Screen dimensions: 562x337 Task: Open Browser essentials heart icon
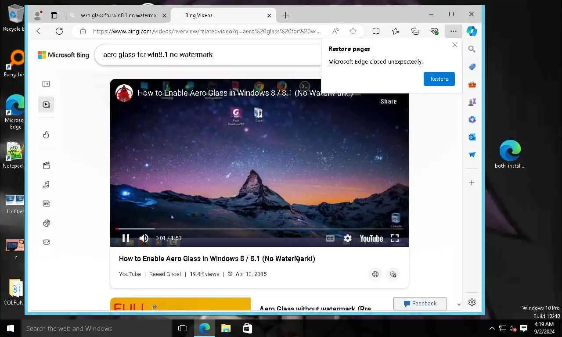434,31
